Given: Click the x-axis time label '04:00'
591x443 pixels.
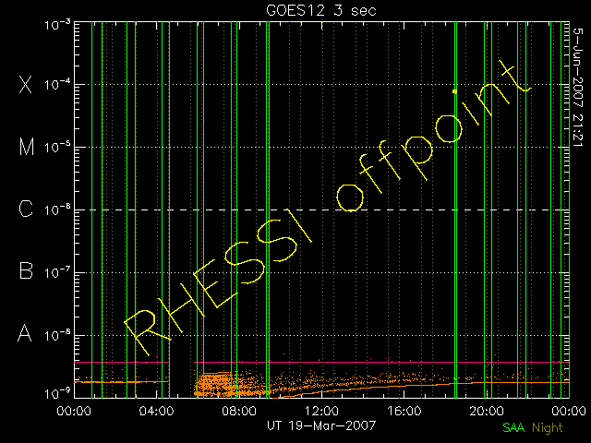Looking at the screenshot, I should 156,411.
